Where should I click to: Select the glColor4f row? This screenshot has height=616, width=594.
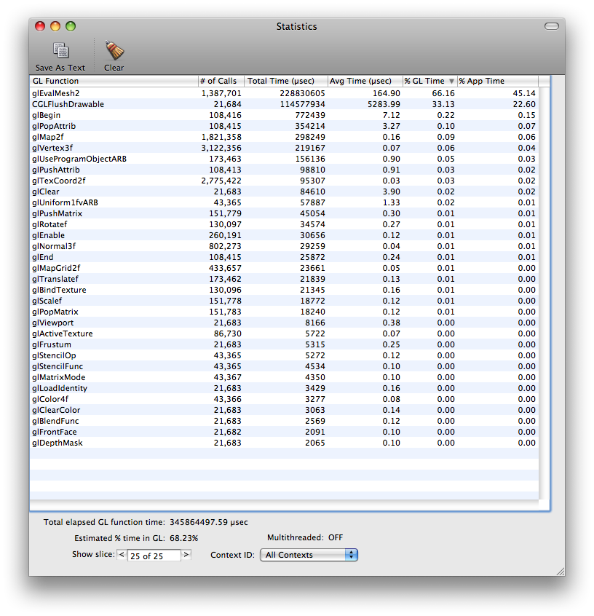(x=284, y=399)
